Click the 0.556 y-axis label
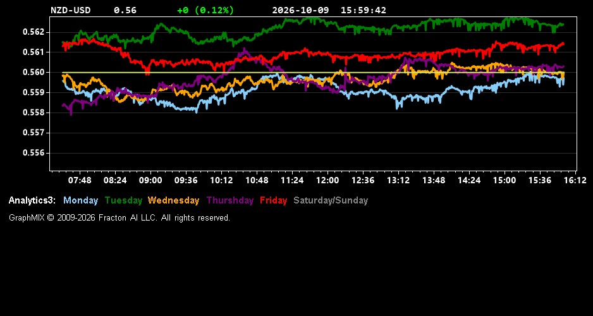The height and width of the screenshot is (316, 593). click(x=34, y=153)
